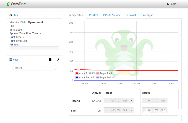Click the Timelapse status label in State
The height and width of the screenshot is (123, 188).
[16, 30]
